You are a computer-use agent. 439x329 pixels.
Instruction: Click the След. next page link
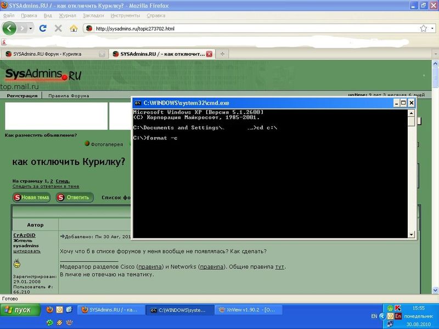coord(63,181)
